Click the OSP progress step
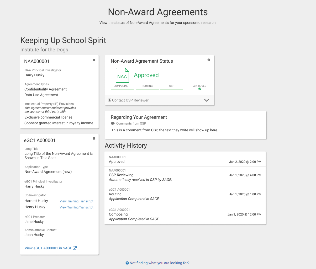The image size is (316, 269). coord(172,87)
